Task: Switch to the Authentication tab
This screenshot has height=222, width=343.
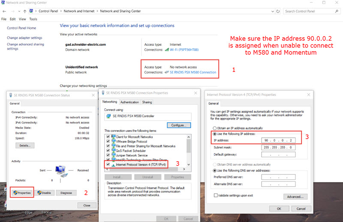Action: 130,102
